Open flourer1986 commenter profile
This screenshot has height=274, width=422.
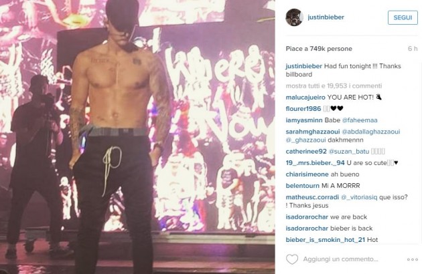point(303,108)
